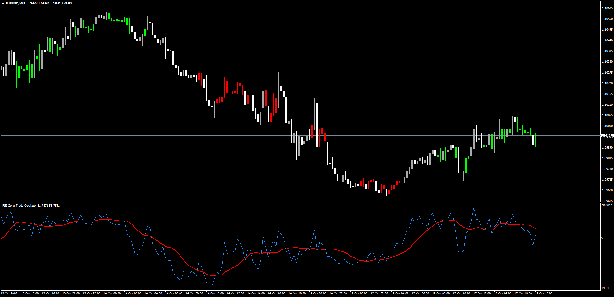Select the 14 Oct 18:00 time label
The width and height of the screenshot is (614, 297).
[297, 293]
